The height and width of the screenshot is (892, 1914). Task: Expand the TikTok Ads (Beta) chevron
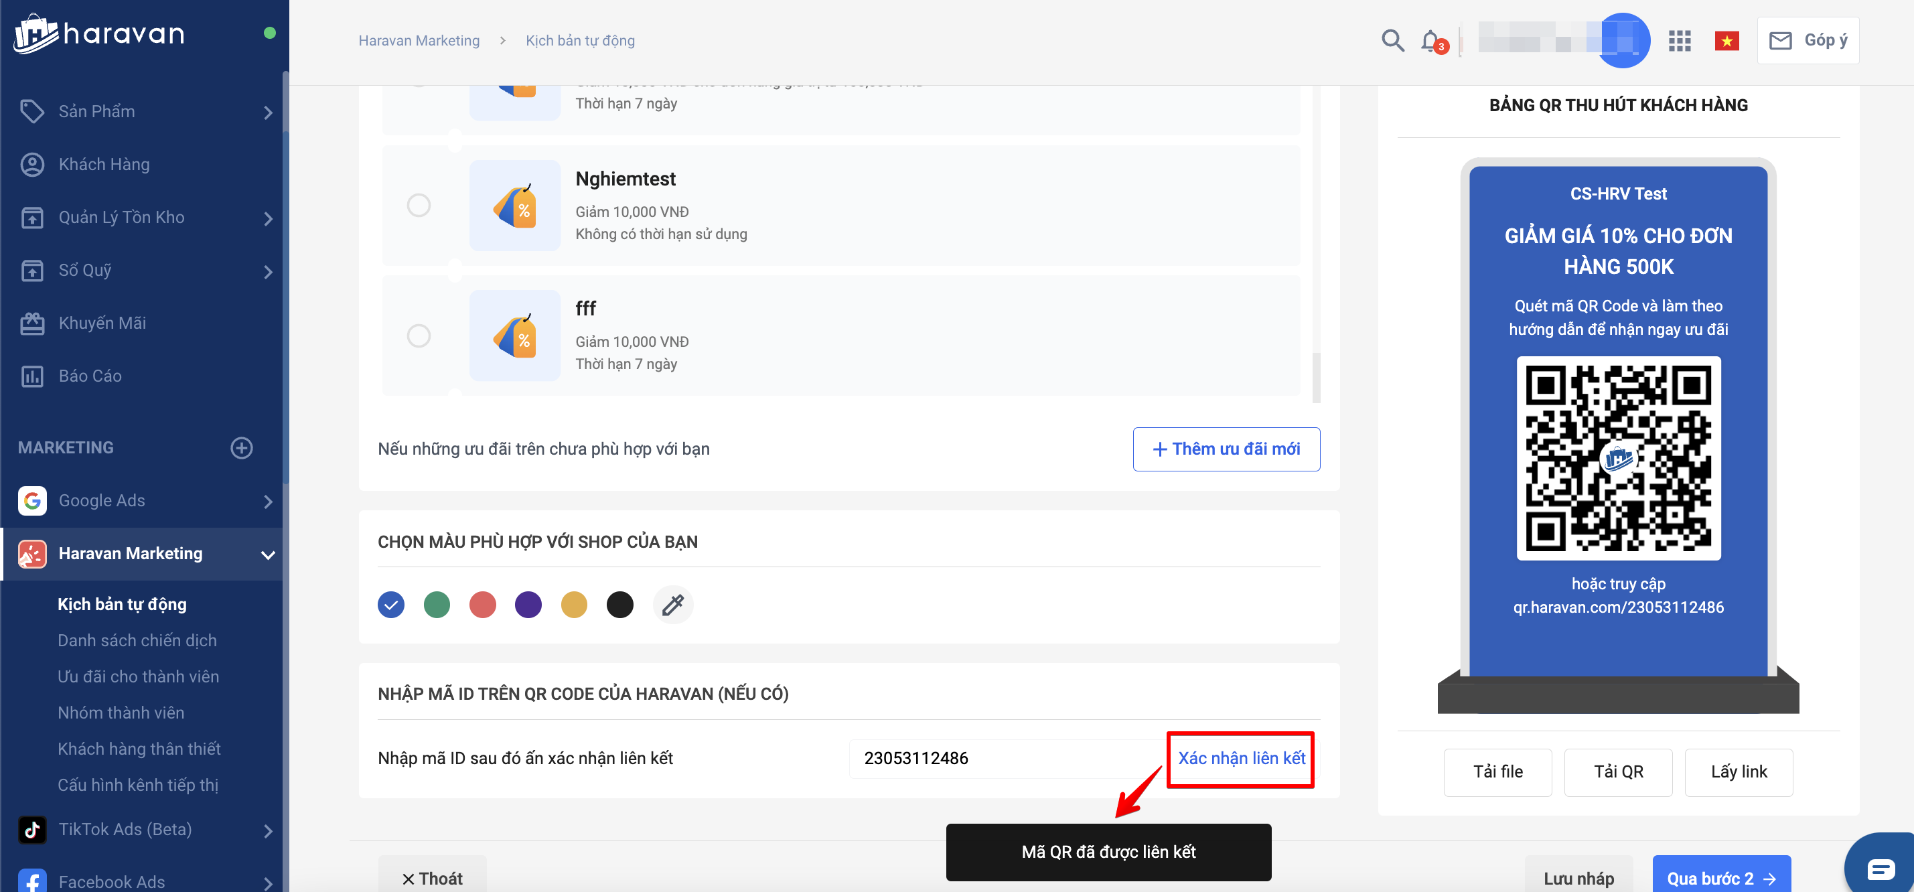(269, 831)
